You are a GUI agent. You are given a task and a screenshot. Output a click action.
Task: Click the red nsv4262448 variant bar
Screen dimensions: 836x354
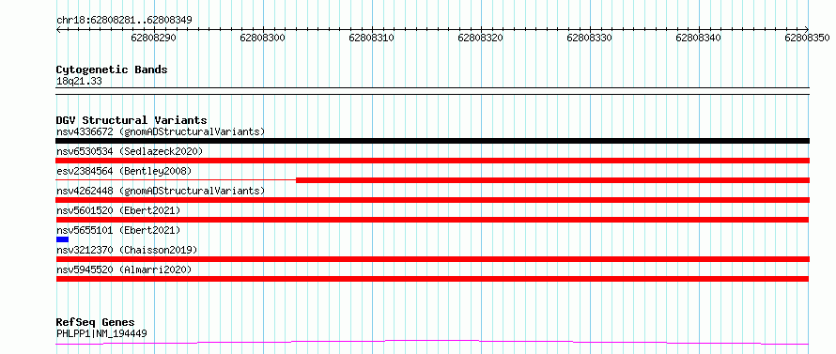tap(433, 200)
